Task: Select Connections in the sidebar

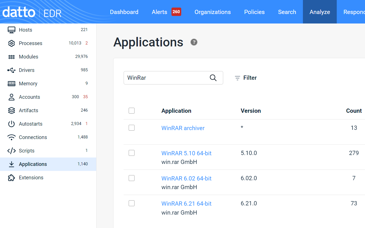Action: click(48, 137)
